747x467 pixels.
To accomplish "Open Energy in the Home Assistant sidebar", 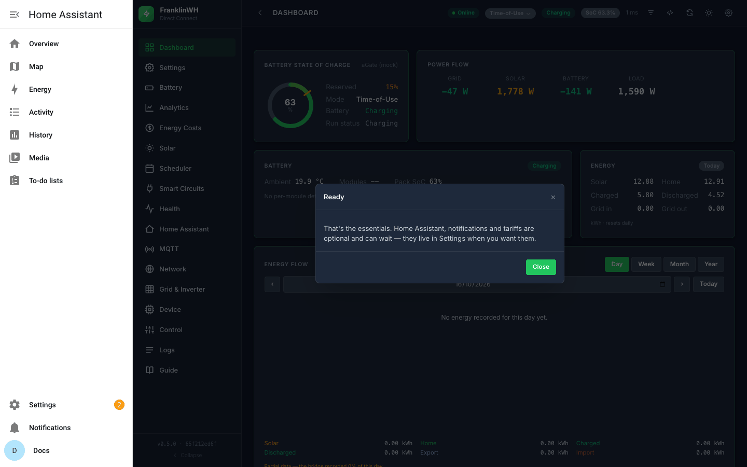I will point(66,89).
